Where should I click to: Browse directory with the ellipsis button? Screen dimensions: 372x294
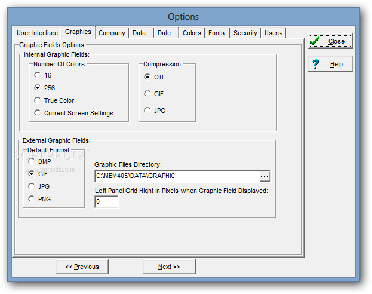pos(265,176)
